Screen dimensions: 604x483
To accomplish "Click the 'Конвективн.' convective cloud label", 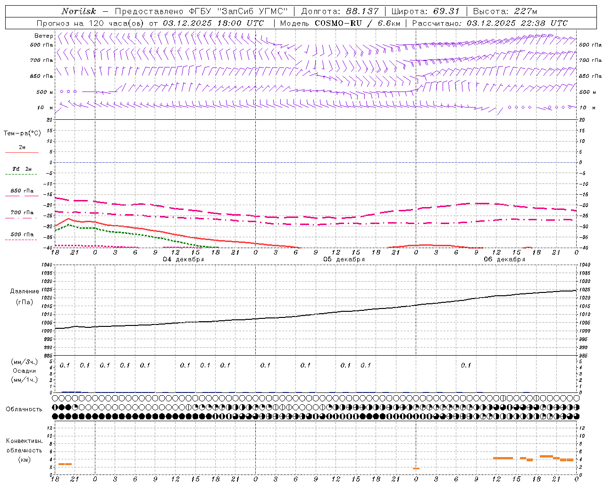I will 24,441.
